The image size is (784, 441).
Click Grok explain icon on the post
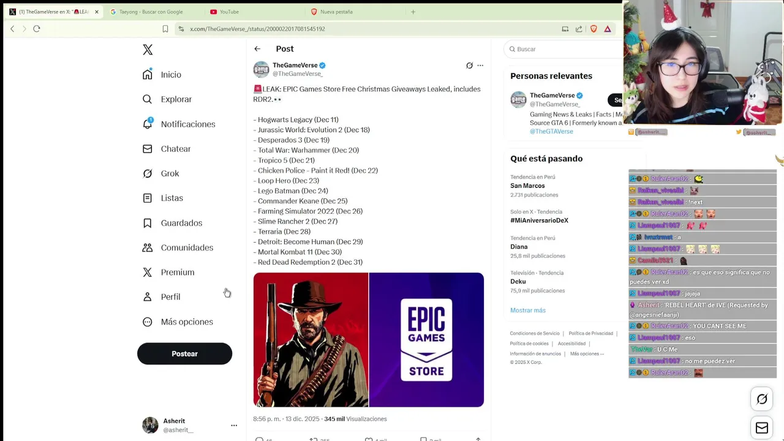[469, 66]
